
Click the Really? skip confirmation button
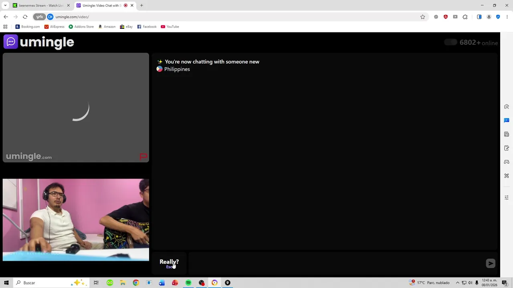point(169,263)
